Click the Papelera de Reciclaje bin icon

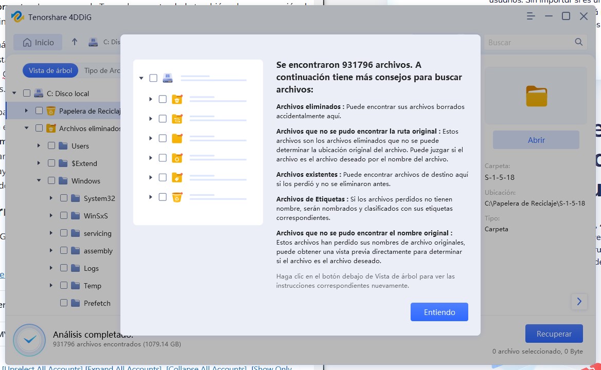pos(51,111)
